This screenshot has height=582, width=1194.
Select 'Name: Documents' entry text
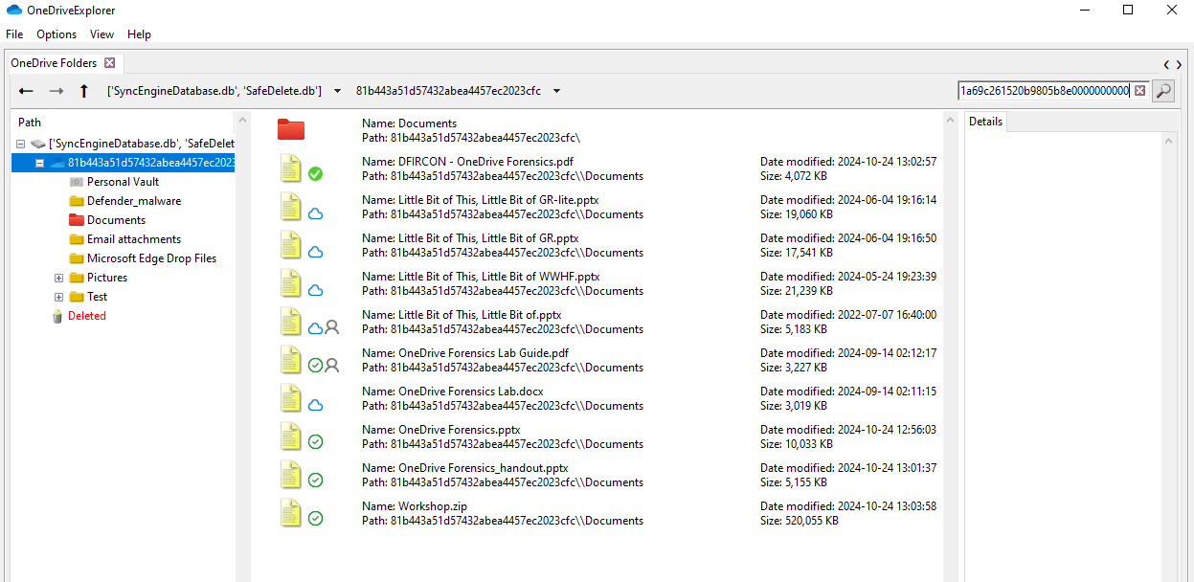[x=409, y=123]
